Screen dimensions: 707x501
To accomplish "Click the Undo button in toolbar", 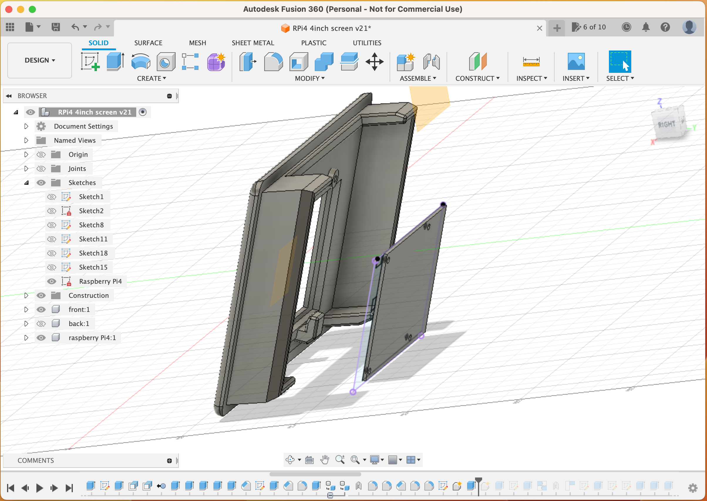I will point(75,28).
